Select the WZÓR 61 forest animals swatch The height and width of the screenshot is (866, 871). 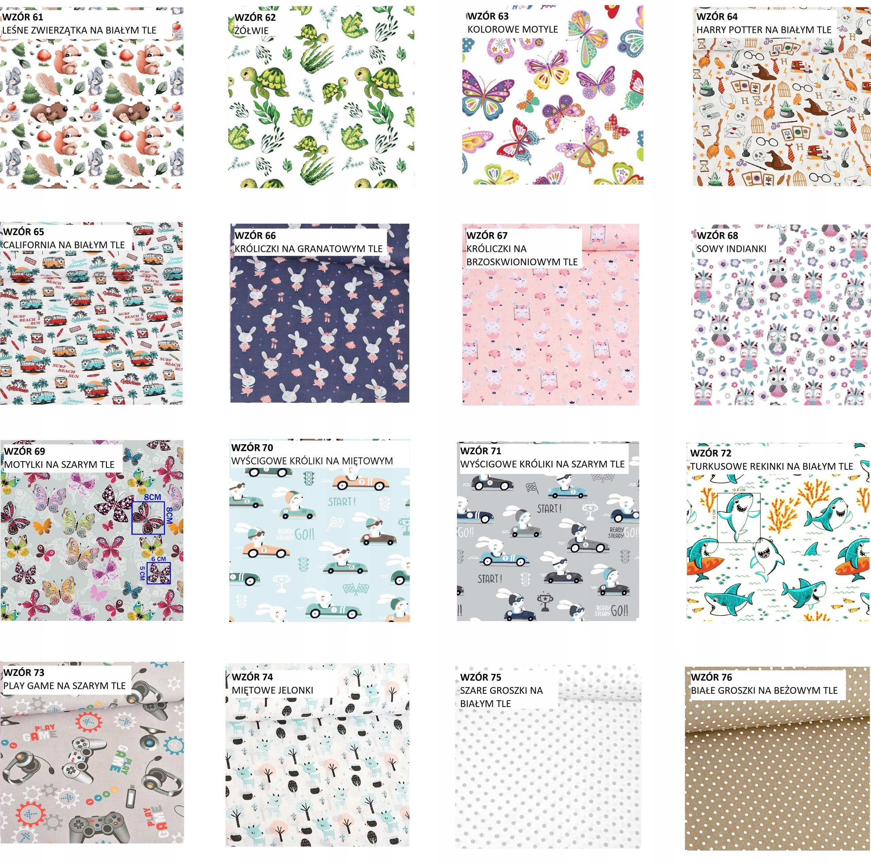pyautogui.click(x=92, y=97)
